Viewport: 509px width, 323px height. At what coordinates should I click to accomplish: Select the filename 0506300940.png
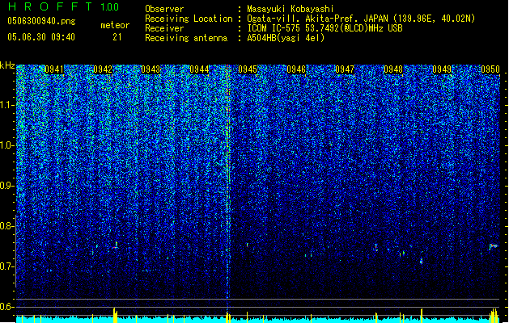41,21
